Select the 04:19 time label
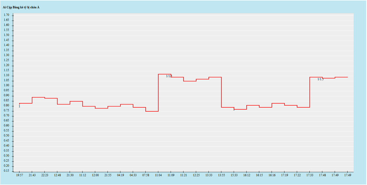 click(x=120, y=175)
